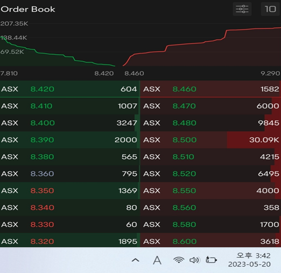Click the ask row priced 8.480
Screen dimensions: 281x273
(210, 123)
